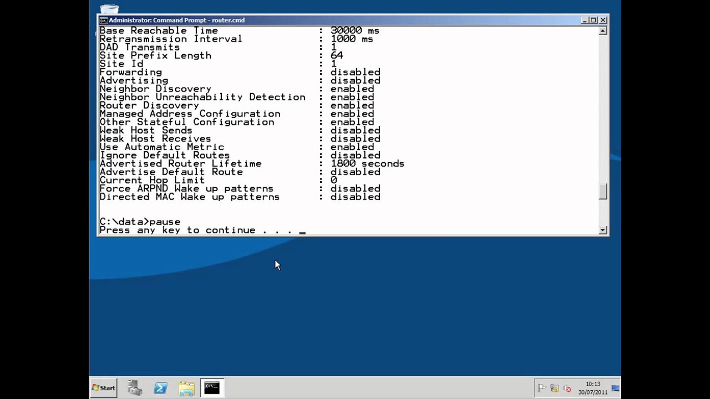
Task: Click the 'Weak Host Receives' label
Action: [155, 139]
